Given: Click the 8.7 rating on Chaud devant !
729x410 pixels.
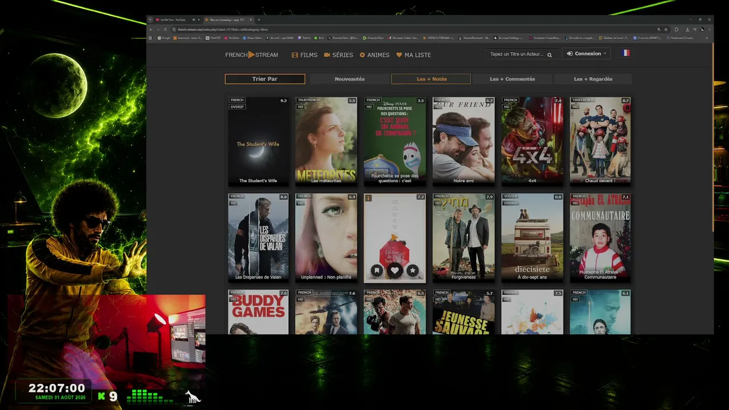Looking at the screenshot, I should coord(626,101).
